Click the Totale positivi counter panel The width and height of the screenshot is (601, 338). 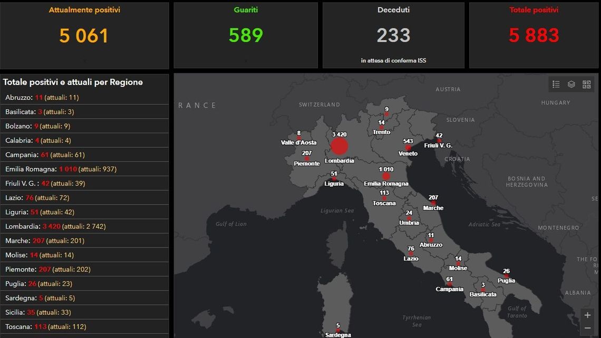point(534,35)
